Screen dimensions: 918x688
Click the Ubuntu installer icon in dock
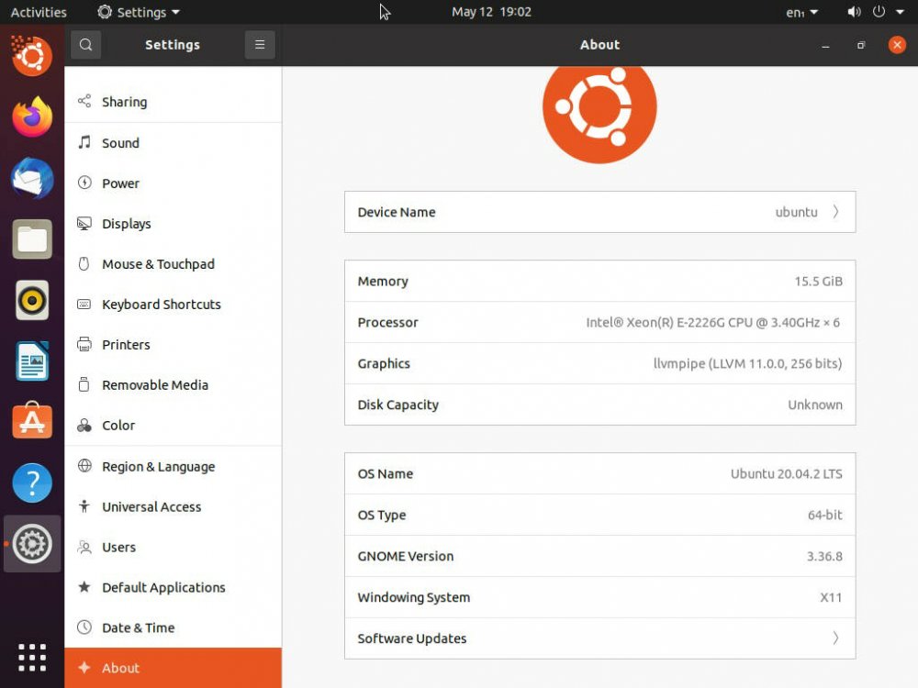[x=32, y=56]
